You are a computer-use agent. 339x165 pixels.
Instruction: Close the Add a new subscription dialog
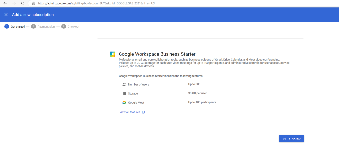(6, 15)
